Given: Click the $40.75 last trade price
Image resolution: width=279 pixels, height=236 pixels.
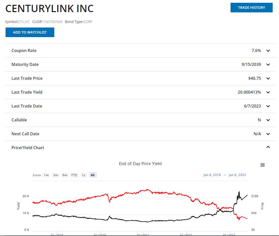Looking at the screenshot, I should pos(255,78).
